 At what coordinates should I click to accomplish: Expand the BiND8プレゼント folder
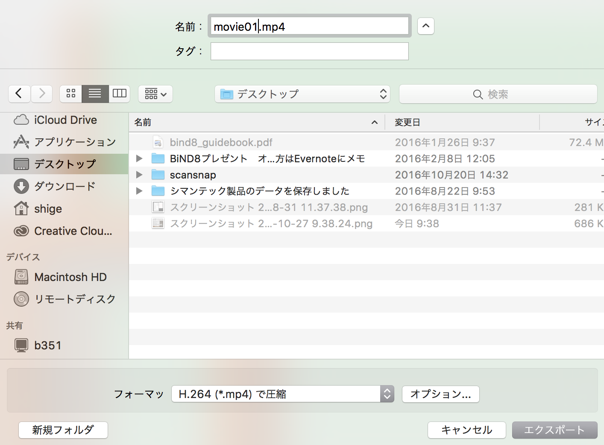pos(139,158)
